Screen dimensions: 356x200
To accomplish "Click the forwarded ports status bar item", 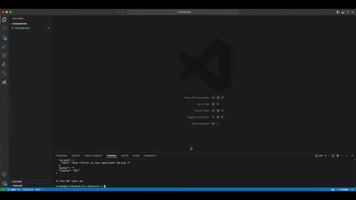I will point(38,189).
